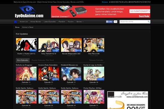Switch to Popular Episodes This Week tab
The height and width of the screenshot is (109, 164).
tap(43, 60)
